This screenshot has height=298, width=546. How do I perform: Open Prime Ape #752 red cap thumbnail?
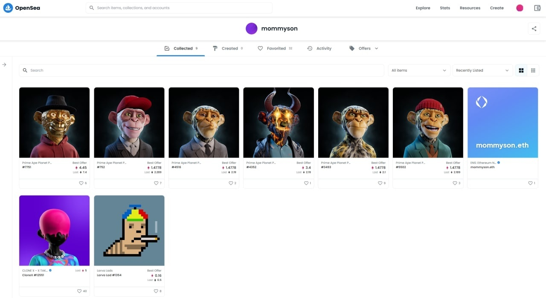tap(129, 123)
